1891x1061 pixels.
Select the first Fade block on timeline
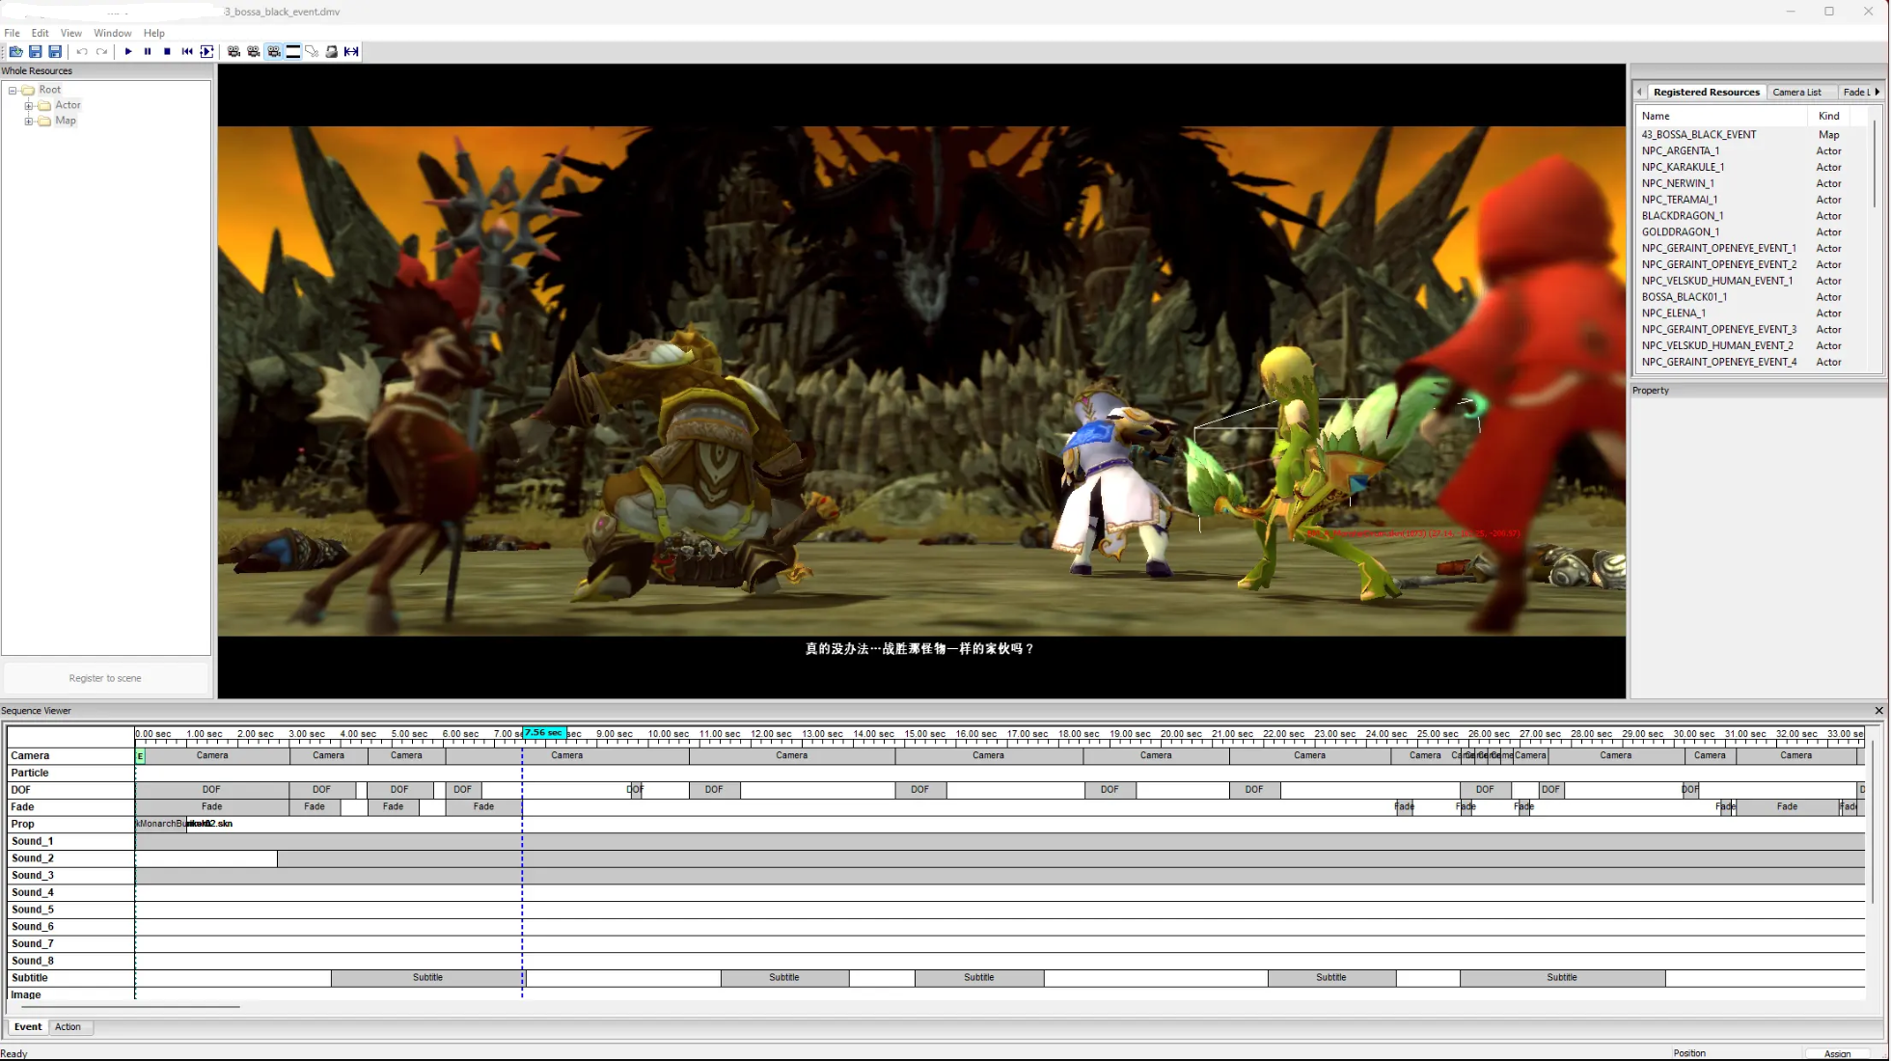point(211,807)
